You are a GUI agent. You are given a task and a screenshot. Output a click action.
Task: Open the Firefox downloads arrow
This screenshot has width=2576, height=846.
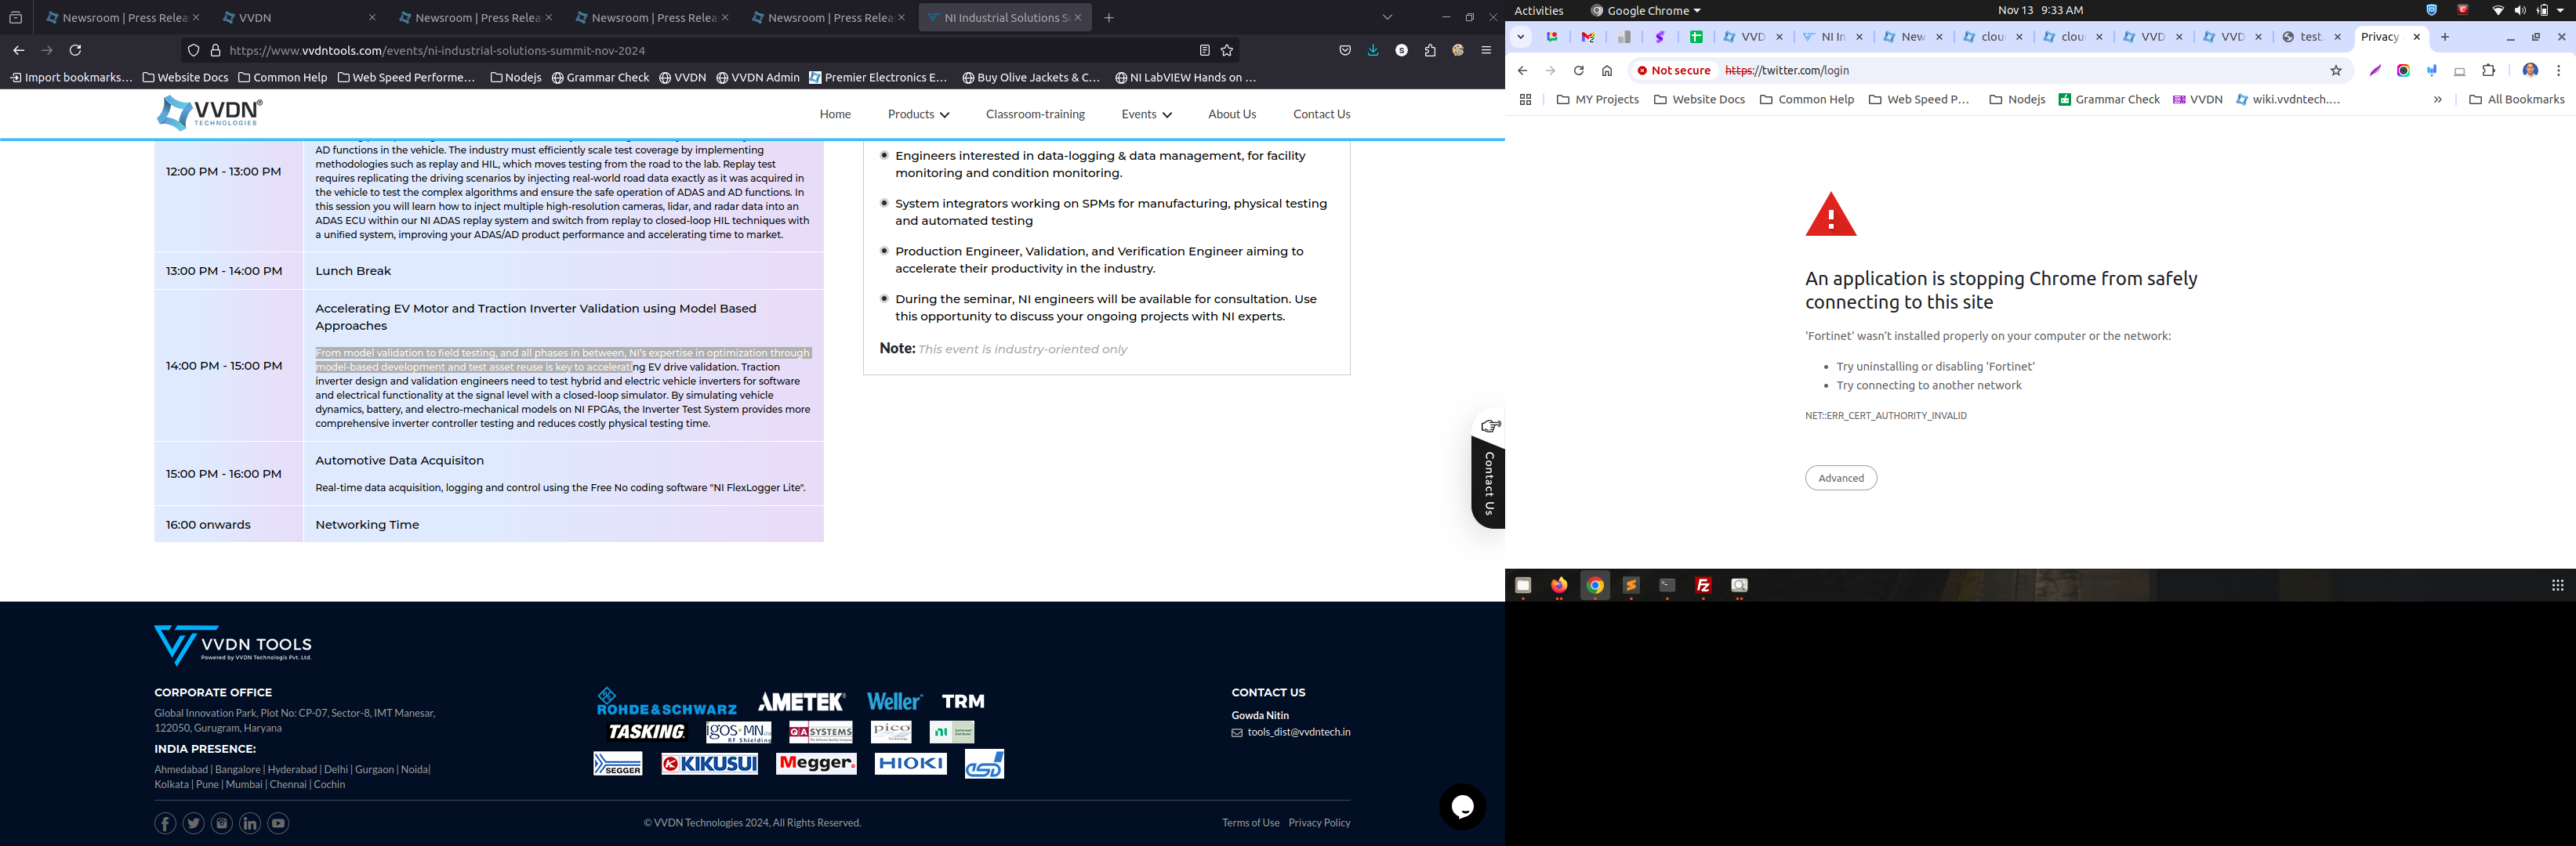(x=1373, y=51)
